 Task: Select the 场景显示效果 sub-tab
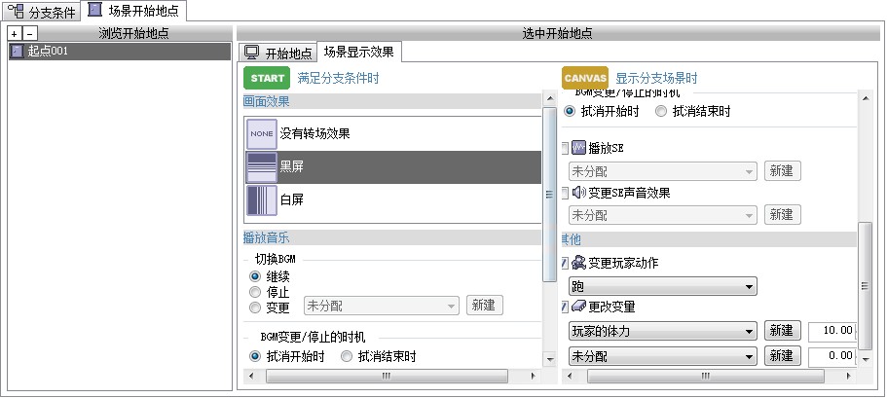358,52
